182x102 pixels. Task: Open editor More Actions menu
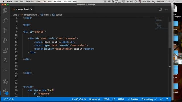click(166, 9)
